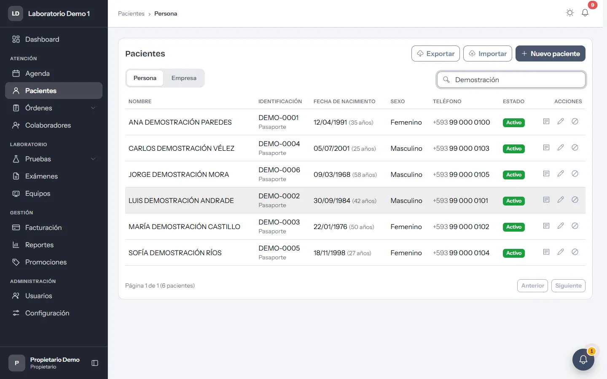Expand the Pruebas submenu chevron
Screen dimensions: 607x379
[93, 159]
